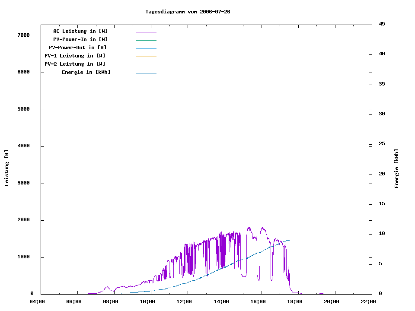Viewport: 415px width, 311px height.
Task: Click the "PV-2 Leistung in [W]" legend label
Action: pyautogui.click(x=75, y=64)
